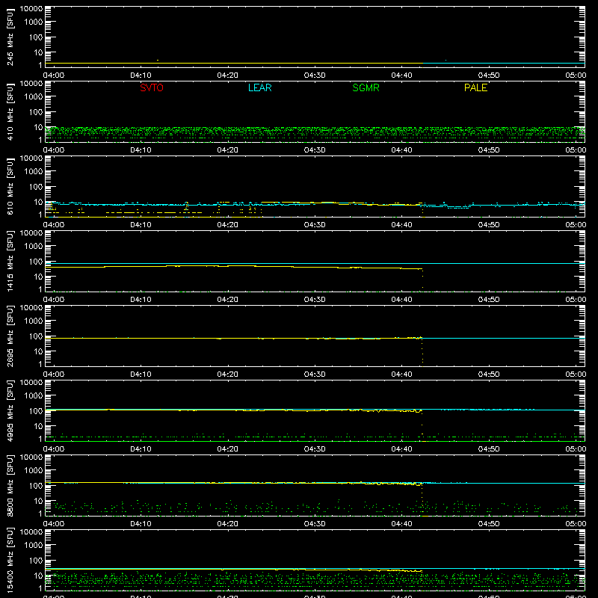Click the 10000 y-axis value on 8800 MHz panel
The image size is (598, 598).
[31, 457]
